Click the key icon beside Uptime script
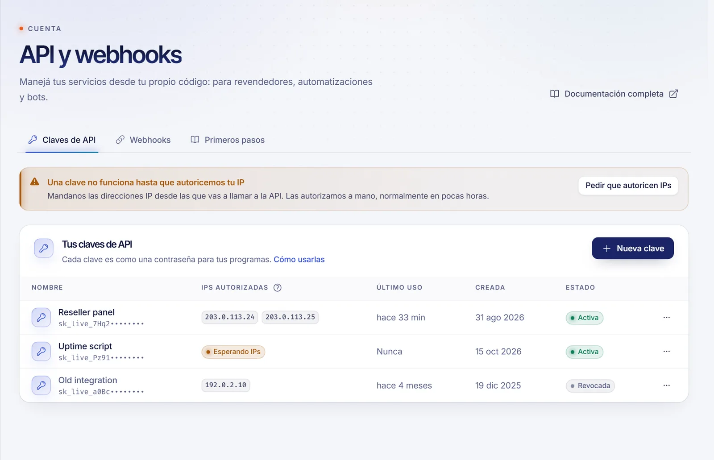The height and width of the screenshot is (460, 714). (41, 352)
